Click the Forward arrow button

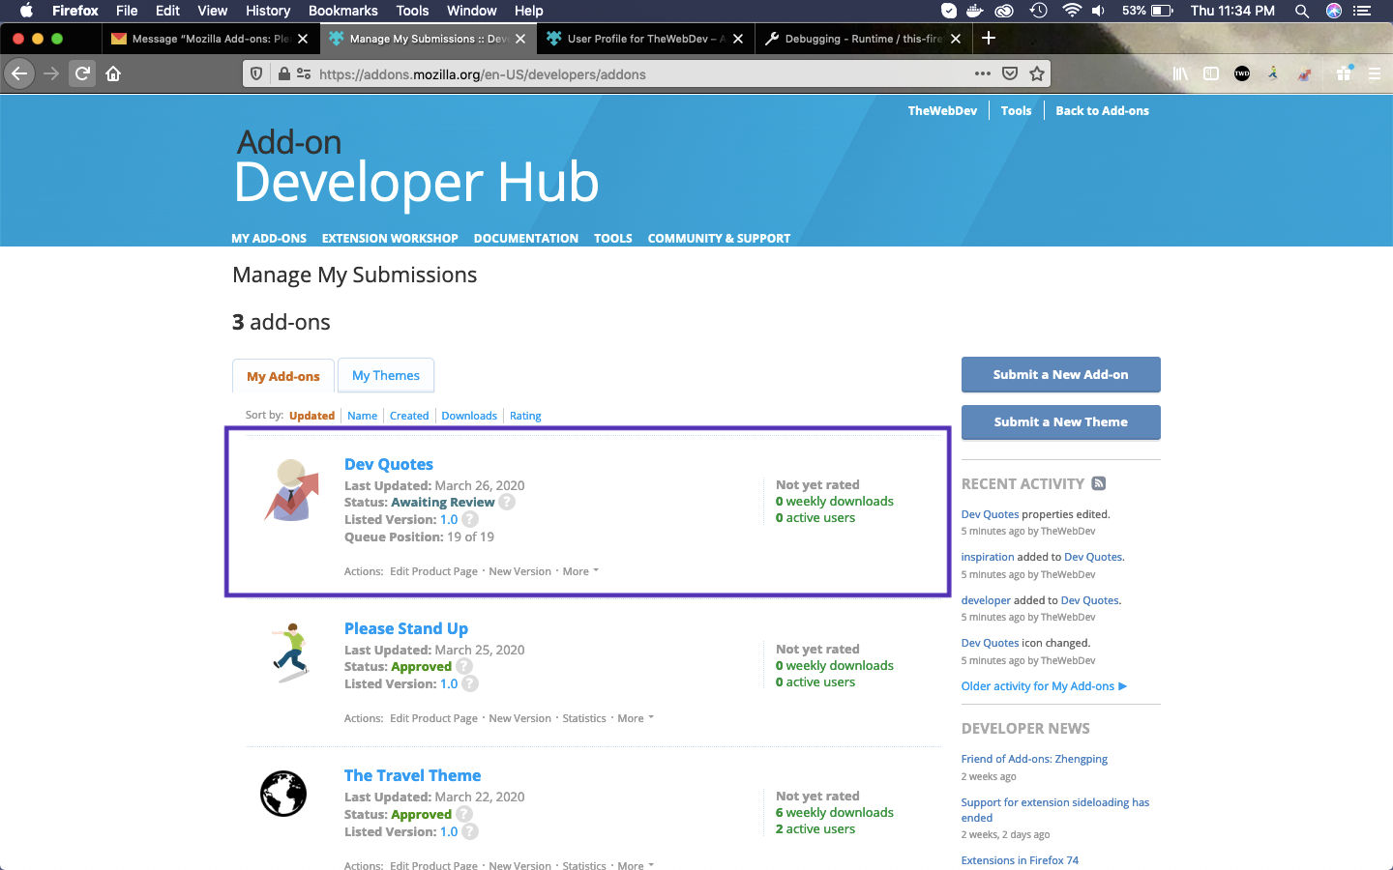pyautogui.click(x=51, y=73)
